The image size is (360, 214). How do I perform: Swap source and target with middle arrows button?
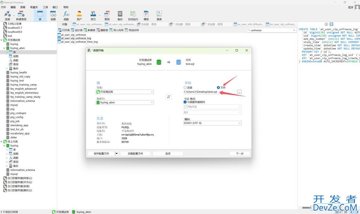tap(169, 97)
